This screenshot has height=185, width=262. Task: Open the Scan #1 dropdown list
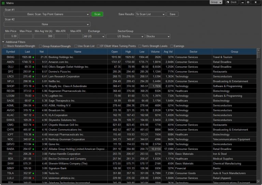(x=47, y=14)
